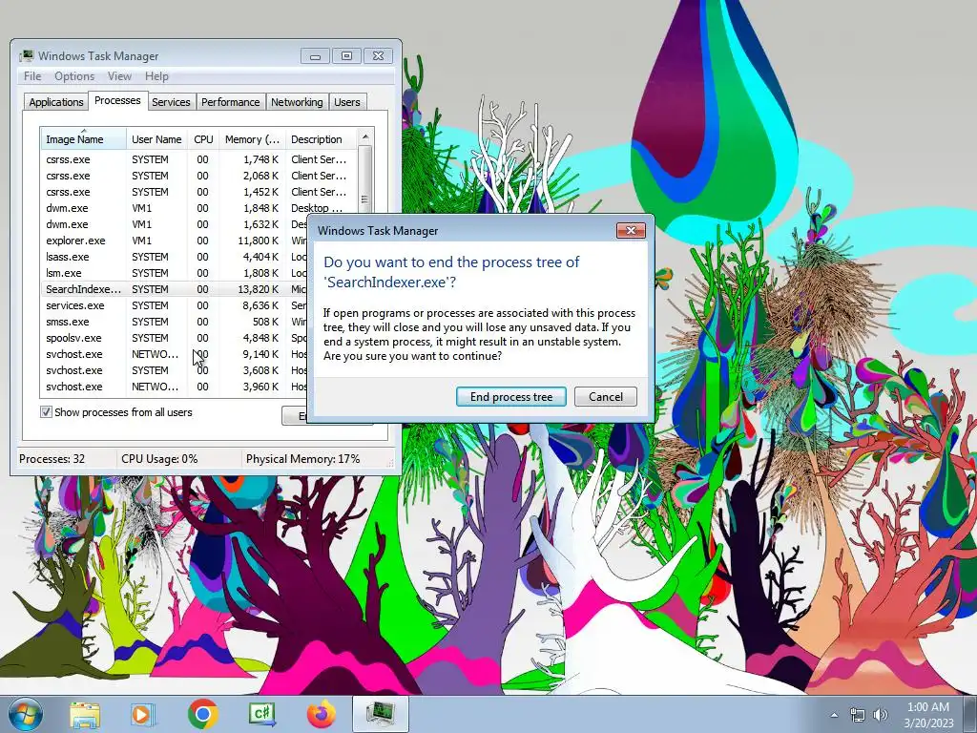Switch to the Services tab
Image resolution: width=977 pixels, height=733 pixels.
(171, 102)
